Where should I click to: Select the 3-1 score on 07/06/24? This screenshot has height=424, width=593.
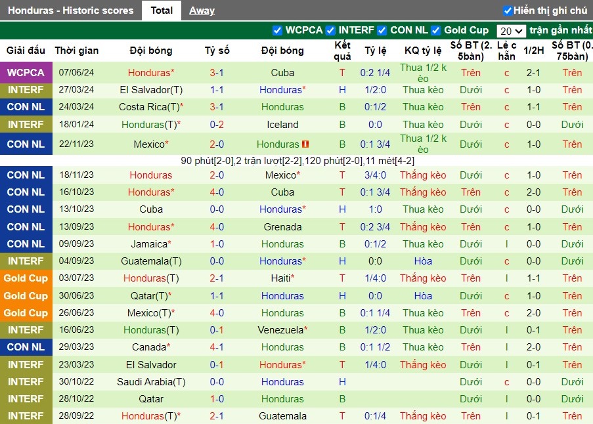click(x=217, y=73)
